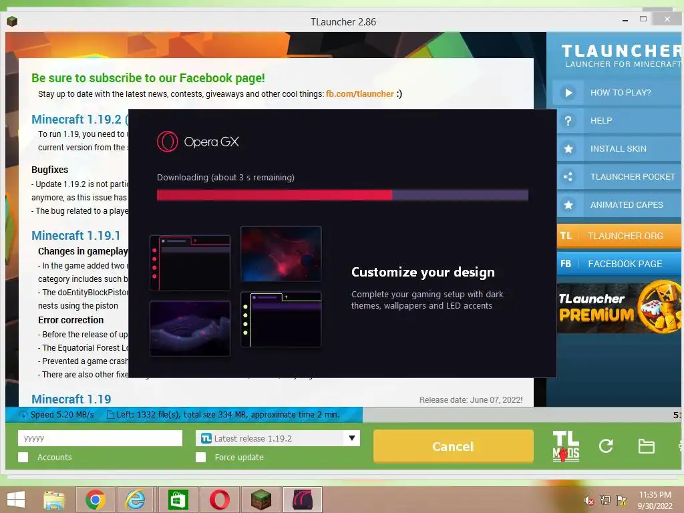Click the Speed 5.20 MB/s status text
Image resolution: width=684 pixels, height=513 pixels.
click(62, 415)
